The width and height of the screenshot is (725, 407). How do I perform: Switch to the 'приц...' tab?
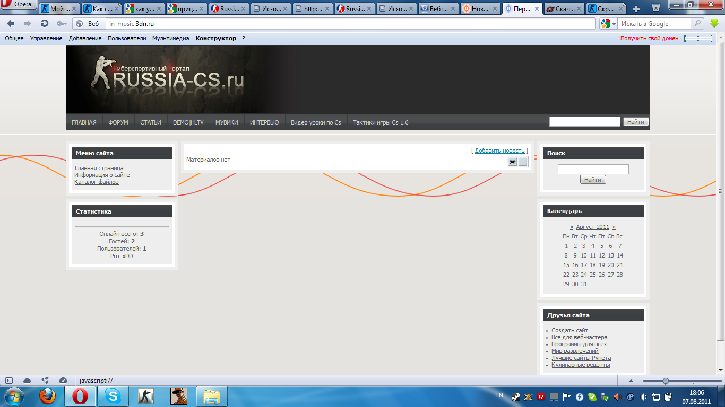(186, 9)
